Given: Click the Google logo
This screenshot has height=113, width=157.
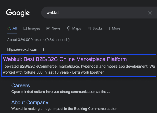Looking at the screenshot, I should tap(18, 13).
